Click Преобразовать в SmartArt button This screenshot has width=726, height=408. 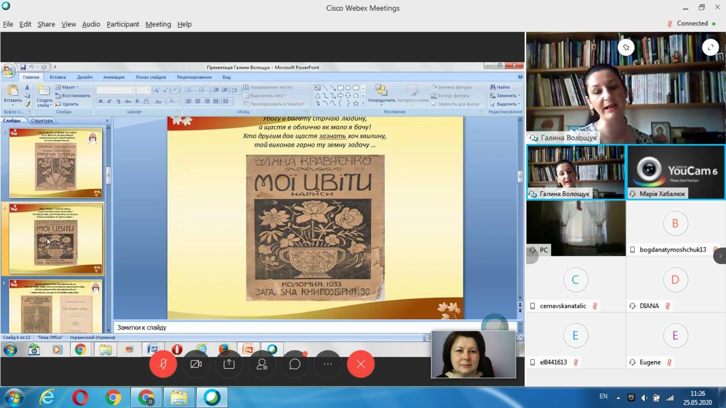pyautogui.click(x=276, y=104)
